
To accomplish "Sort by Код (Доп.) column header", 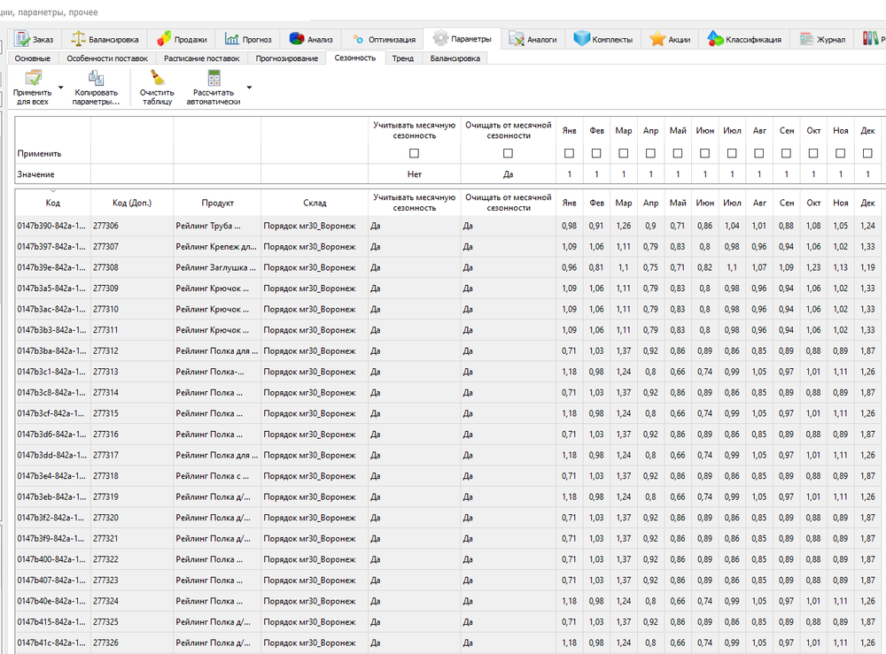I will point(132,203).
